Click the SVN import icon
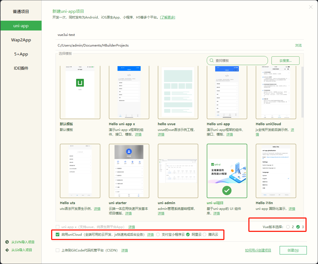The width and height of the screenshot is (318, 264). pyautogui.click(x=7, y=242)
